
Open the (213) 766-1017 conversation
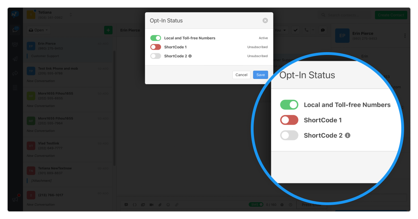[68, 199]
